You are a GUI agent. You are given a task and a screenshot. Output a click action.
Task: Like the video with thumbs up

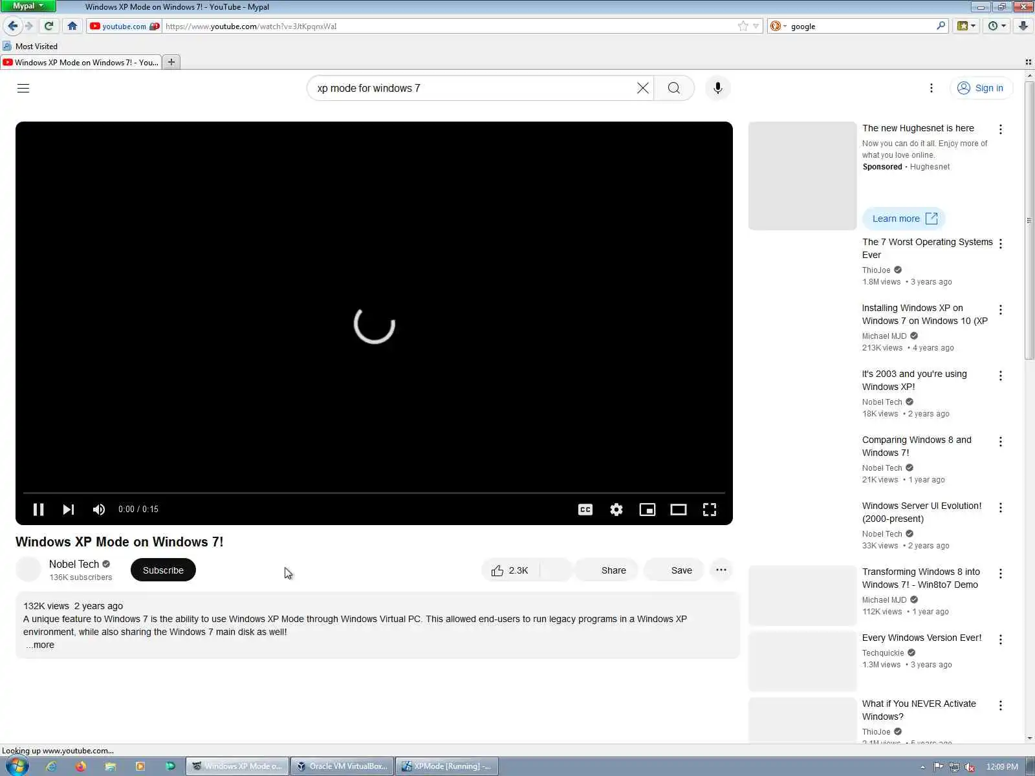[x=510, y=570]
